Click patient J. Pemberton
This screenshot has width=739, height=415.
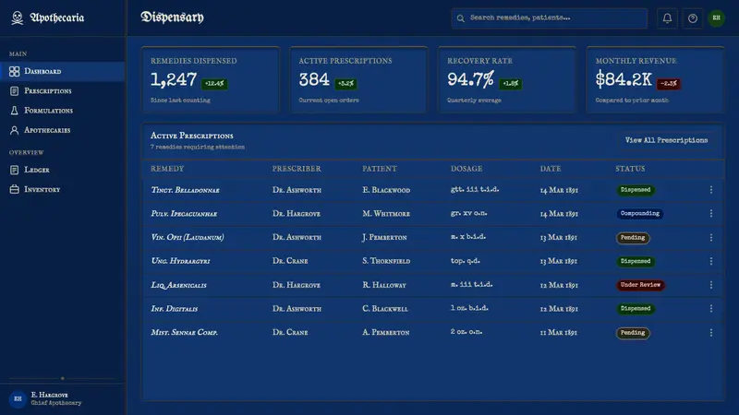(x=384, y=238)
